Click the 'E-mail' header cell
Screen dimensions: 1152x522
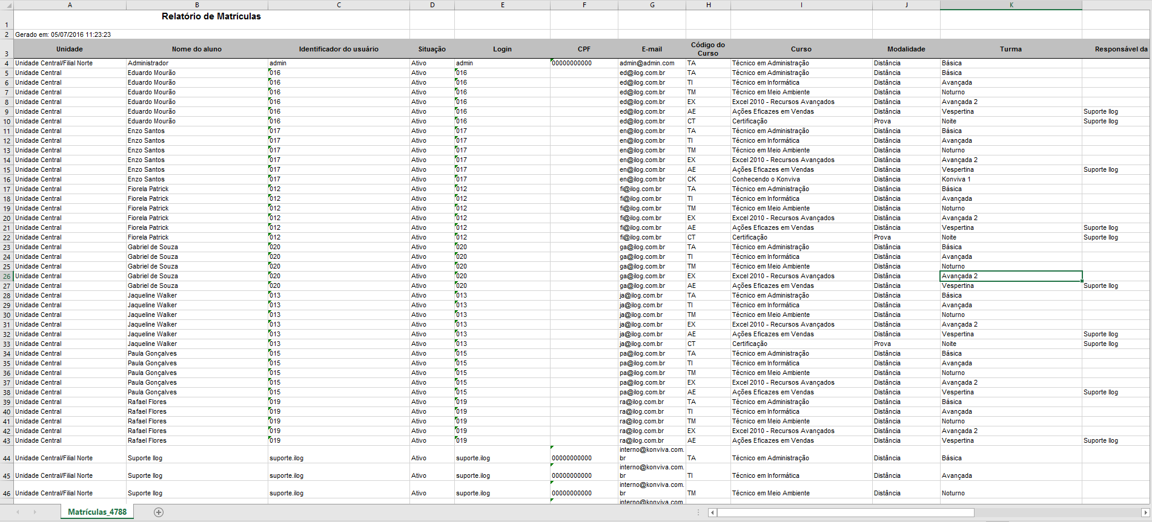tap(652, 49)
